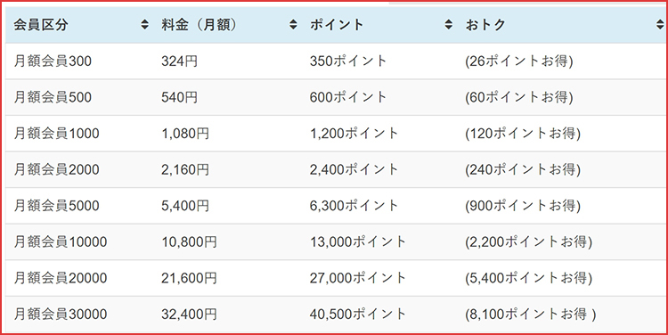Click the 料金（月額） header text
Screen dimensions: 668x335
coord(199,25)
